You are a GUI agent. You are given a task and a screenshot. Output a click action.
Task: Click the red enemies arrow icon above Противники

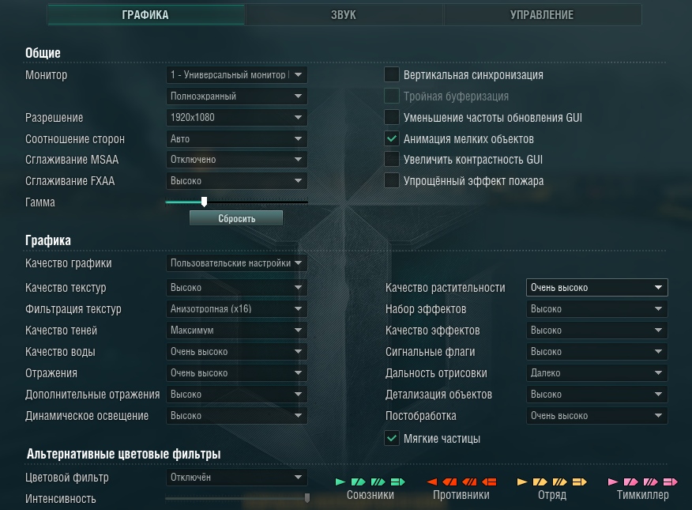pos(432,482)
